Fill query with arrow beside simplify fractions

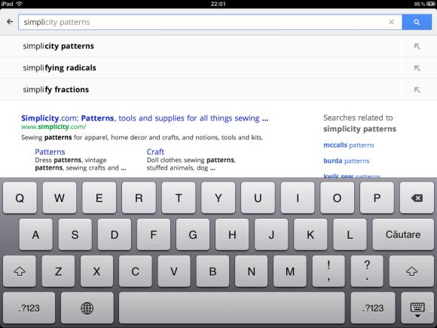(x=417, y=90)
